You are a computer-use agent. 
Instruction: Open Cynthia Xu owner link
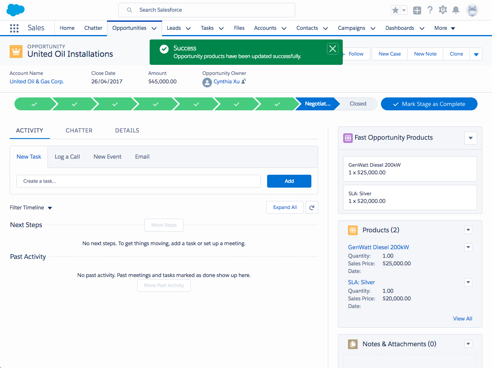(226, 81)
